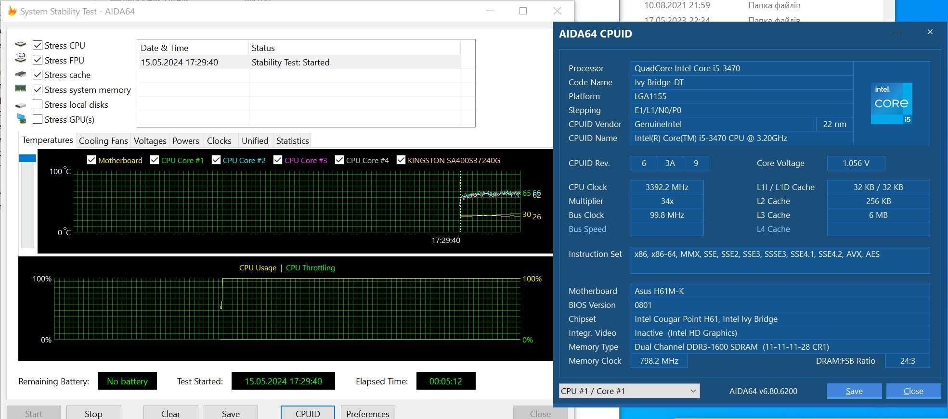This screenshot has height=419, width=948.
Task: Enable Stress GPU(s) checkbox
Action: coord(38,119)
